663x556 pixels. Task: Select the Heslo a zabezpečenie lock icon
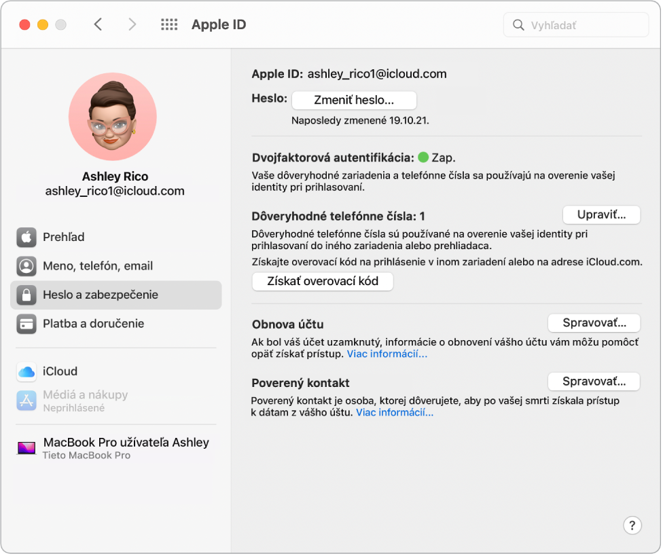point(26,295)
